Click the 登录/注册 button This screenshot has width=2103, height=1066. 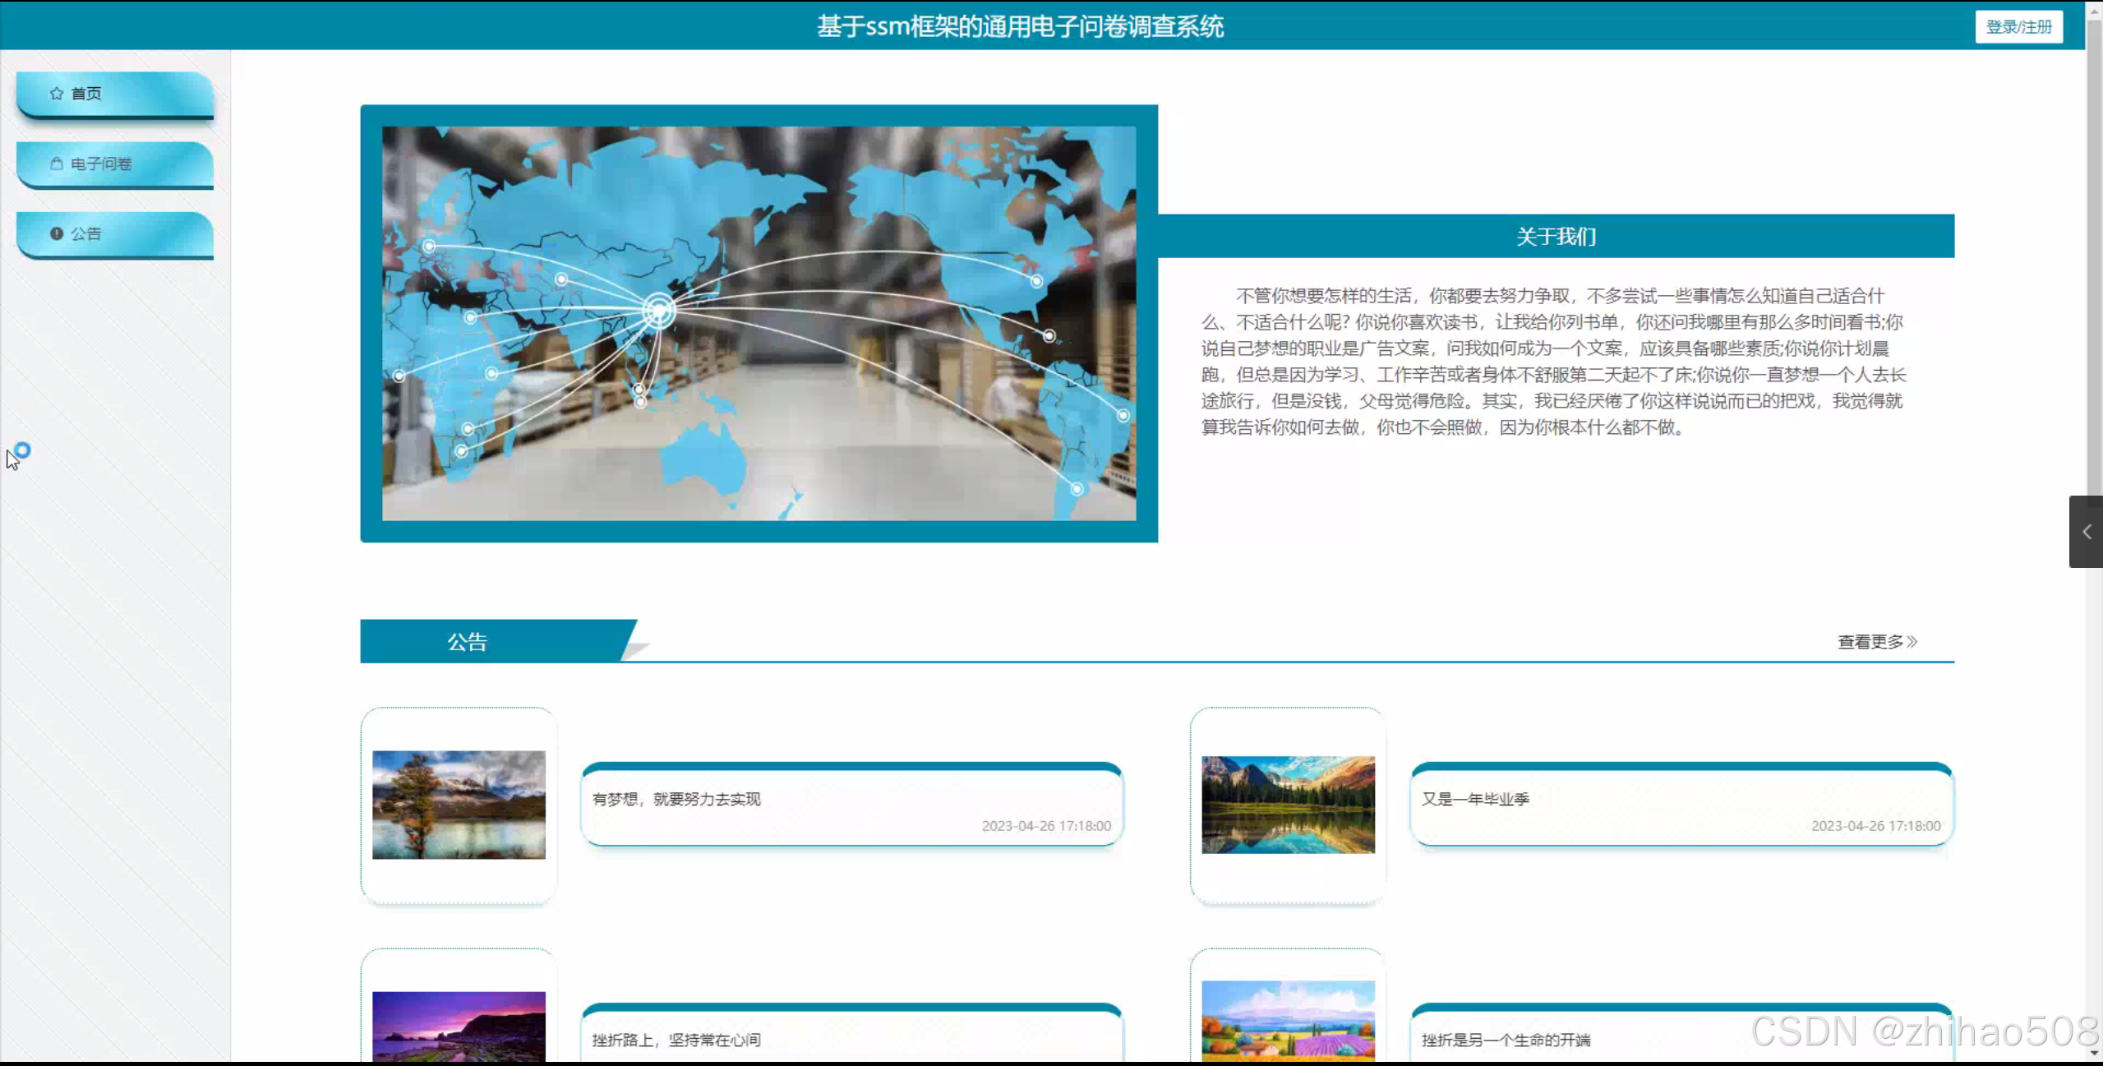(x=2018, y=27)
